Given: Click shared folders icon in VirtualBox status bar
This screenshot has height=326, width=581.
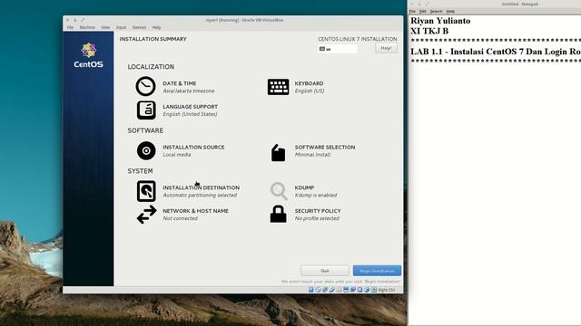Looking at the screenshot, I should tap(339, 290).
